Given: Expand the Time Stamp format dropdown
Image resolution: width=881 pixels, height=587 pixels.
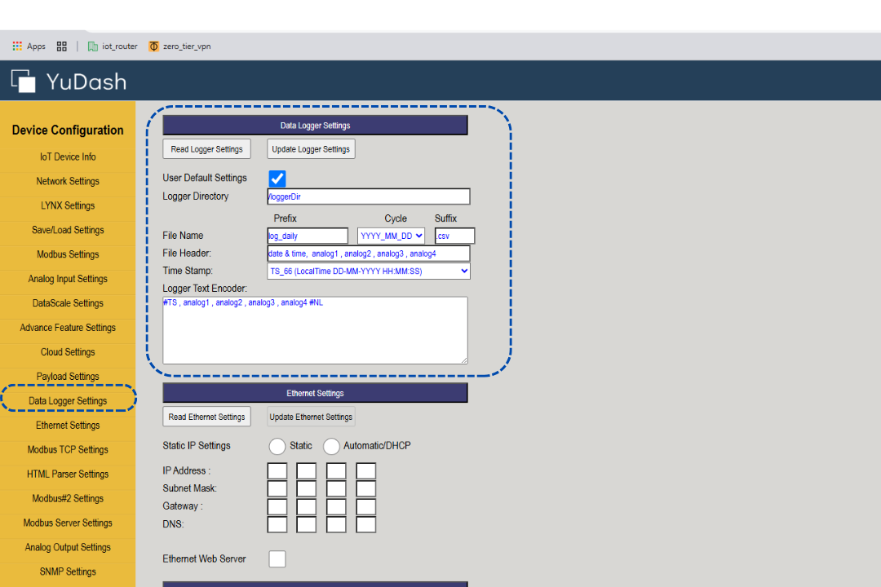Looking at the screenshot, I should (369, 271).
